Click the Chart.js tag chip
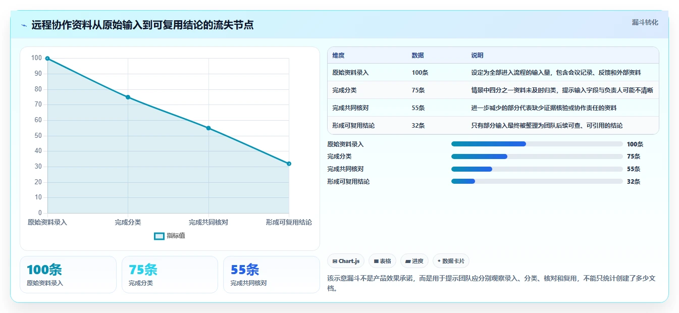Viewport: 679px width, 313px height. coord(346,261)
